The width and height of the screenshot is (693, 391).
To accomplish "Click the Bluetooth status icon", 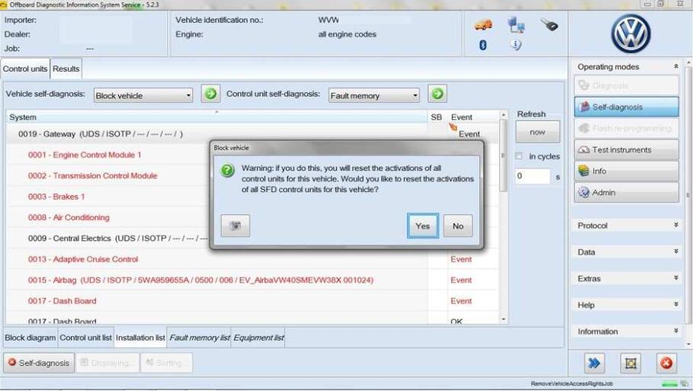I will (483, 45).
